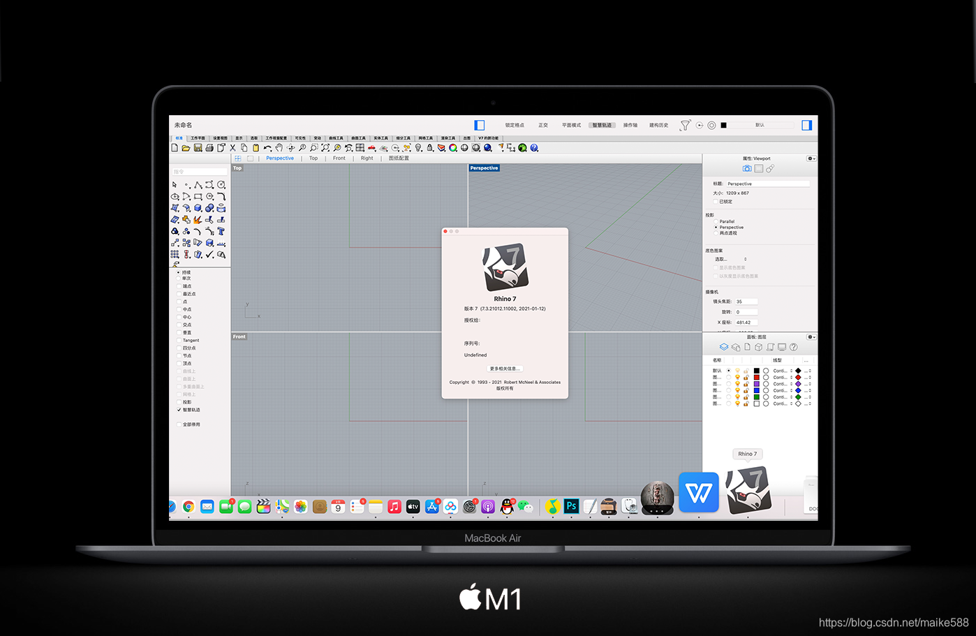
Task: Click the Zoom magnifier icon next to rotate view
Action: coord(302,148)
